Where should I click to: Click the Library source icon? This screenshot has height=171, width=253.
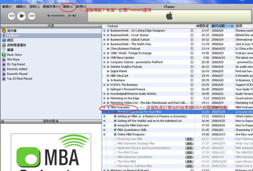pyautogui.click(x=4, y=31)
